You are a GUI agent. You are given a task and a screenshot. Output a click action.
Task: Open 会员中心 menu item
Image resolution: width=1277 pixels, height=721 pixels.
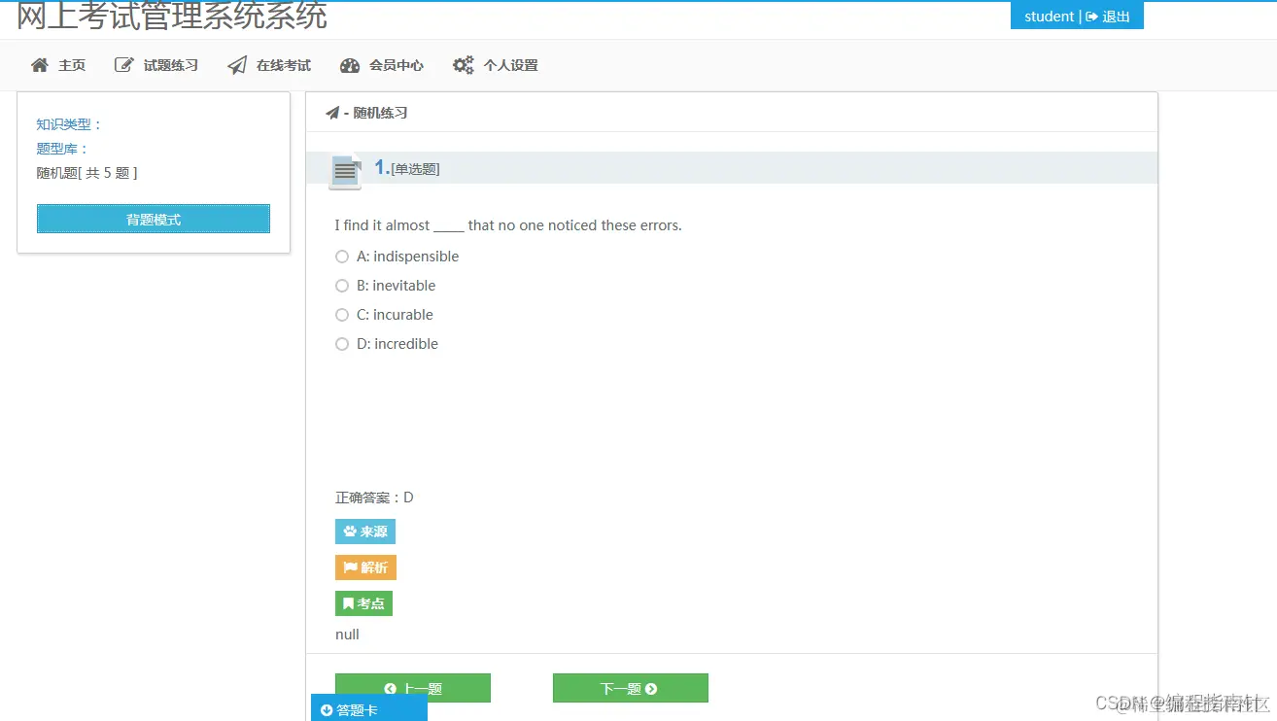click(382, 65)
